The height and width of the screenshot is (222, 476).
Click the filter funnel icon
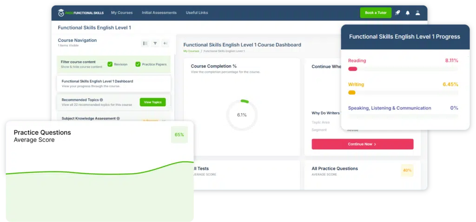155,43
